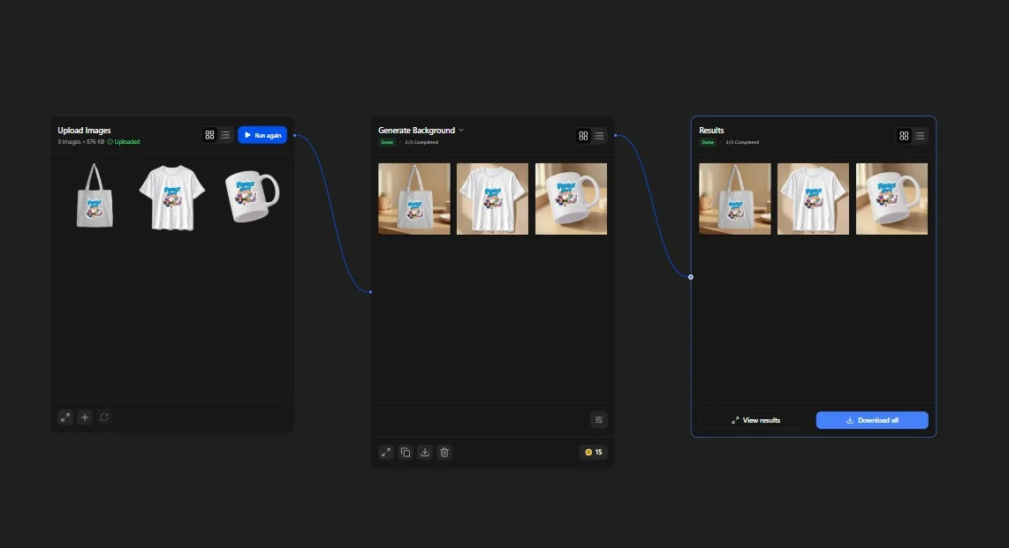1009x548 pixels.
Task: Click expand icon in Upload Images footer
Action: pos(65,417)
